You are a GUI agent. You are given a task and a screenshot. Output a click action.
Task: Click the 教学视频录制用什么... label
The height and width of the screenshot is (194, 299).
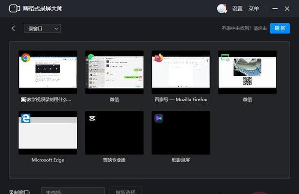pos(46,99)
